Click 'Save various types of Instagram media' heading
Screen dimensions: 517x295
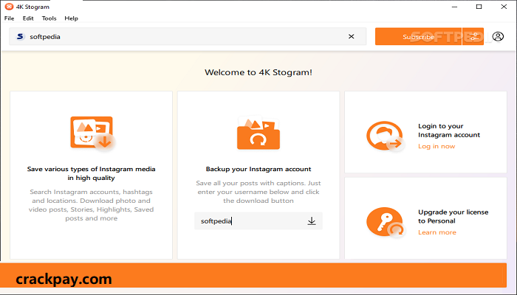point(91,173)
